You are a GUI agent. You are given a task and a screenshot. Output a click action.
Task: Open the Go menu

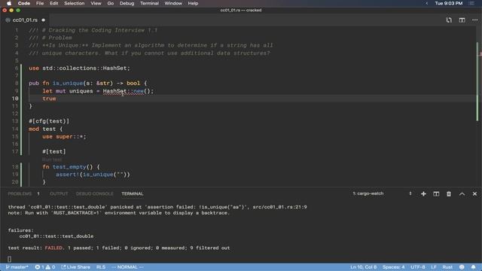click(111, 3)
